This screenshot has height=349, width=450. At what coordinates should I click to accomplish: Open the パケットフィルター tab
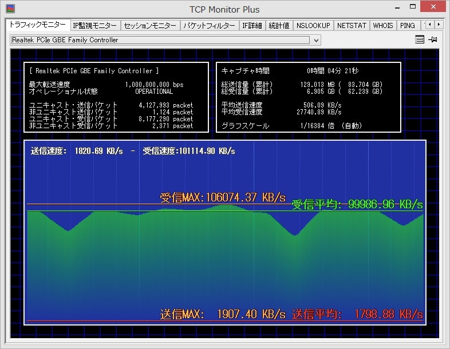coord(209,26)
